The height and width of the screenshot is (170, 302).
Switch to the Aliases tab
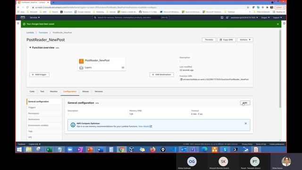click(x=86, y=91)
